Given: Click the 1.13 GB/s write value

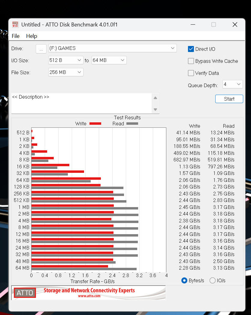Looking at the screenshot, I should pyautogui.click(x=190, y=167).
